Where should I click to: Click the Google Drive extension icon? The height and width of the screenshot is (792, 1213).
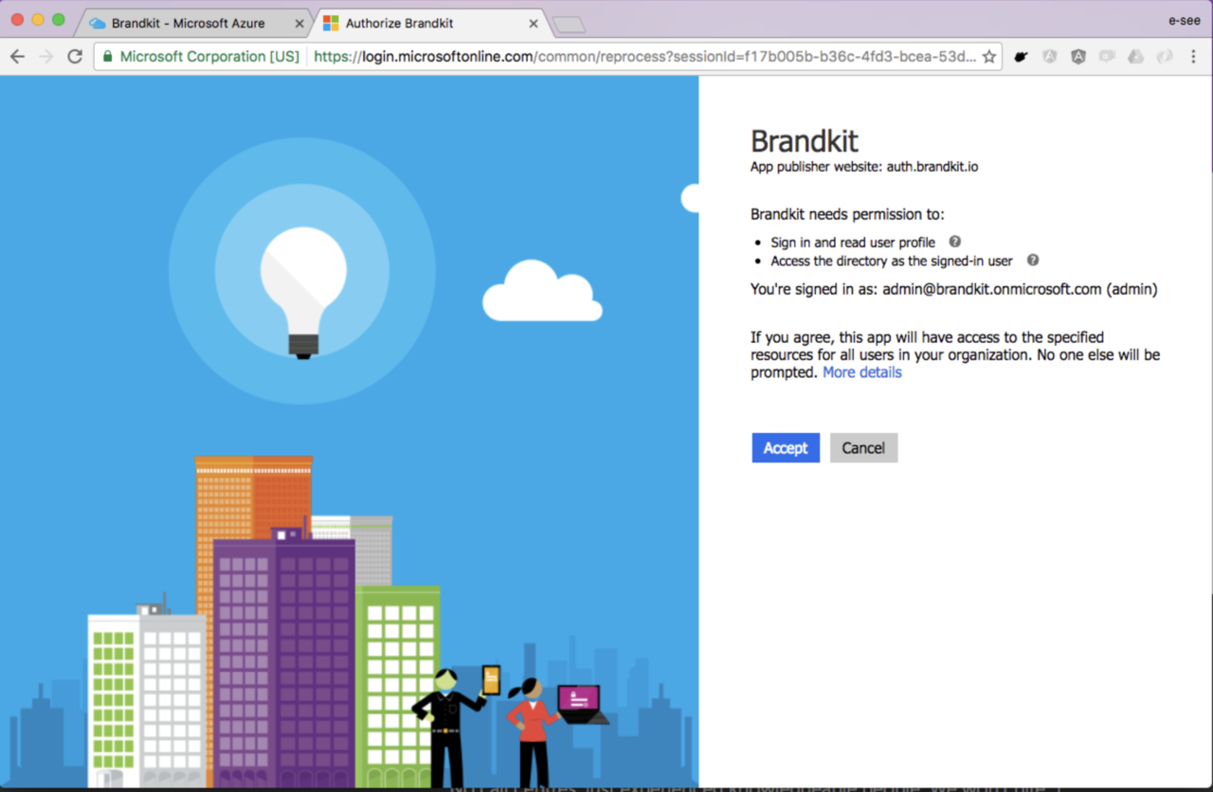coord(1135,57)
